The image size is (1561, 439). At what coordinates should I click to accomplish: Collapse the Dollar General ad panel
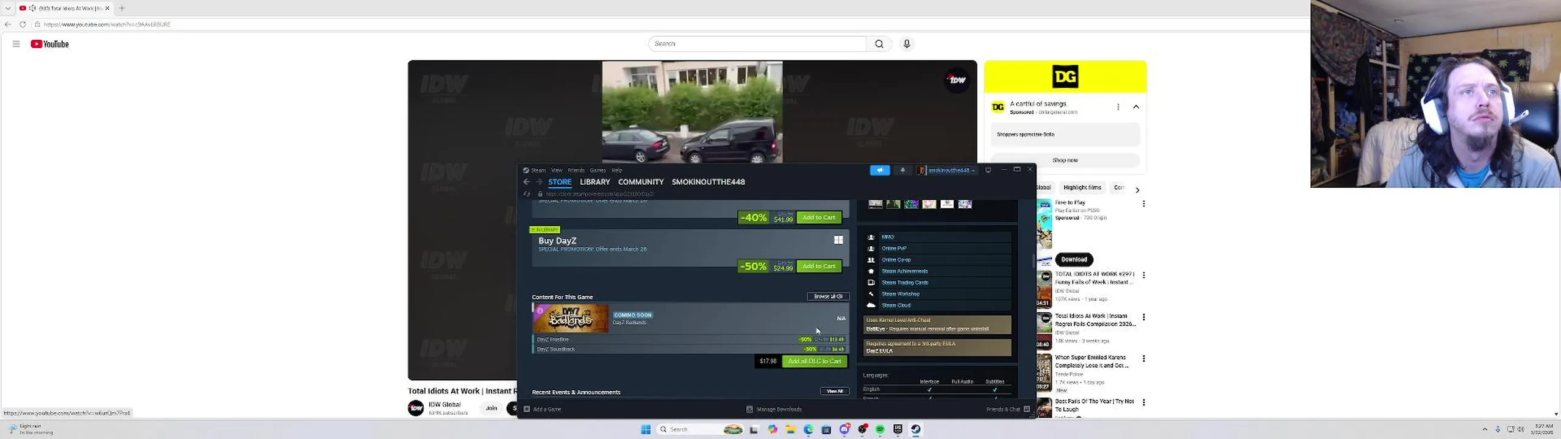click(x=1136, y=107)
